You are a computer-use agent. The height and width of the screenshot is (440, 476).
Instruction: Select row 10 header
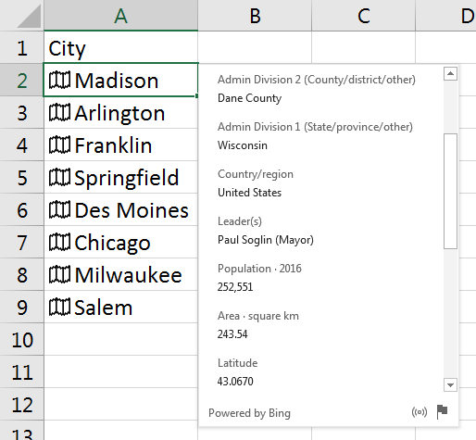22,340
